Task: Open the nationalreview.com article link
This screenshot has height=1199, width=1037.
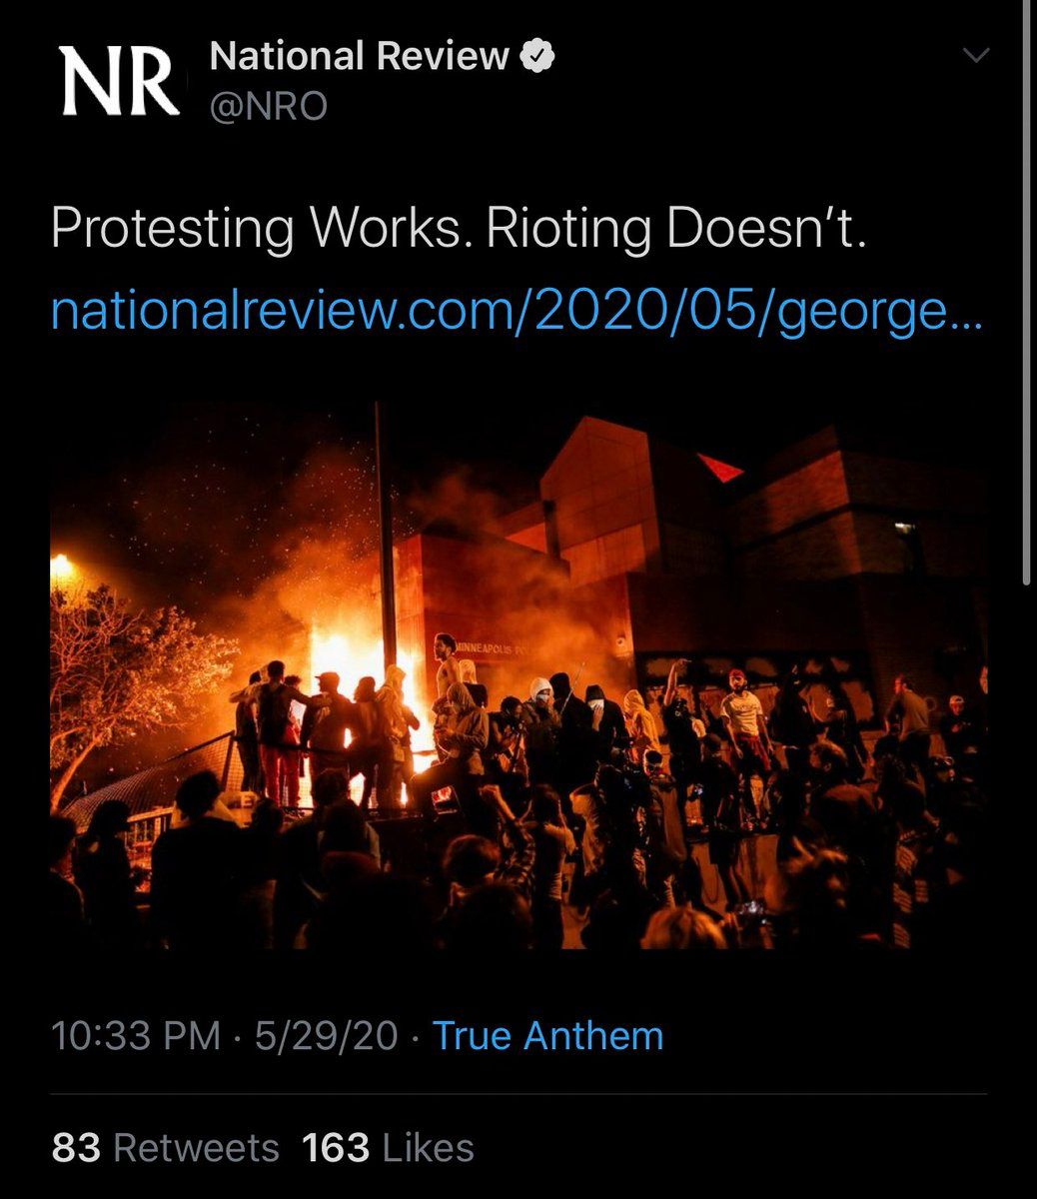Action: (x=516, y=315)
